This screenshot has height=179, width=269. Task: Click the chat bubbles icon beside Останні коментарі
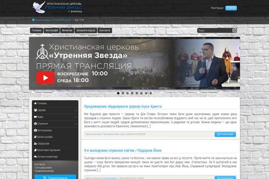coord(35,157)
